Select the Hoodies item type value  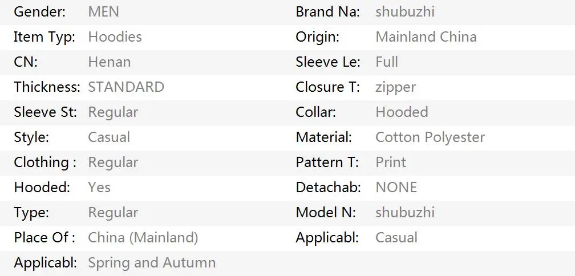tap(115, 36)
